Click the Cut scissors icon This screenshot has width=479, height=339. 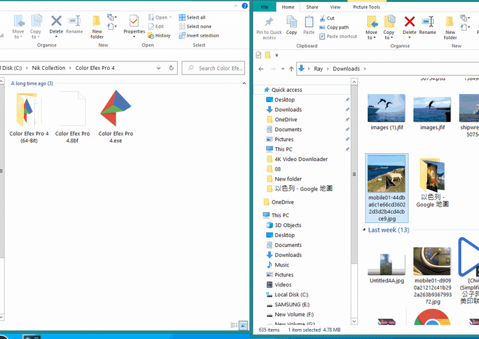(x=323, y=19)
